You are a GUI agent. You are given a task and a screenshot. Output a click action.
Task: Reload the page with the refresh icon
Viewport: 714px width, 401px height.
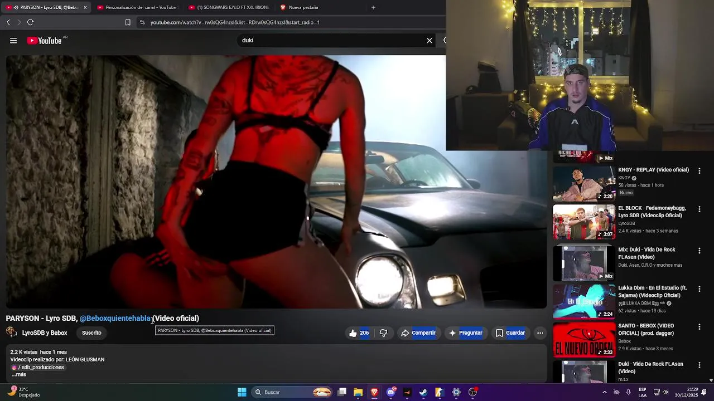point(30,22)
